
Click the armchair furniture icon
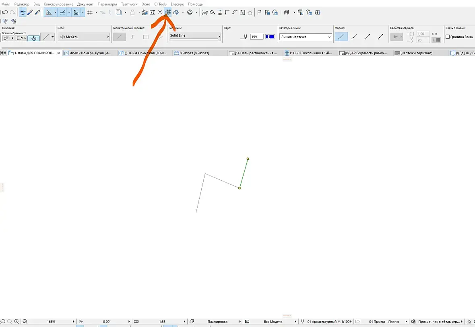tap(286, 12)
